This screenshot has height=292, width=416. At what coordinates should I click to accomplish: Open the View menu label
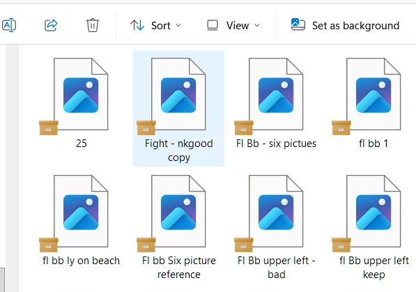(x=238, y=26)
